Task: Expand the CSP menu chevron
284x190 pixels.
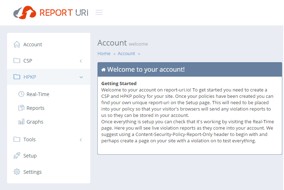Action: (x=81, y=61)
